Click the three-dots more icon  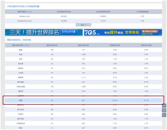164,115
